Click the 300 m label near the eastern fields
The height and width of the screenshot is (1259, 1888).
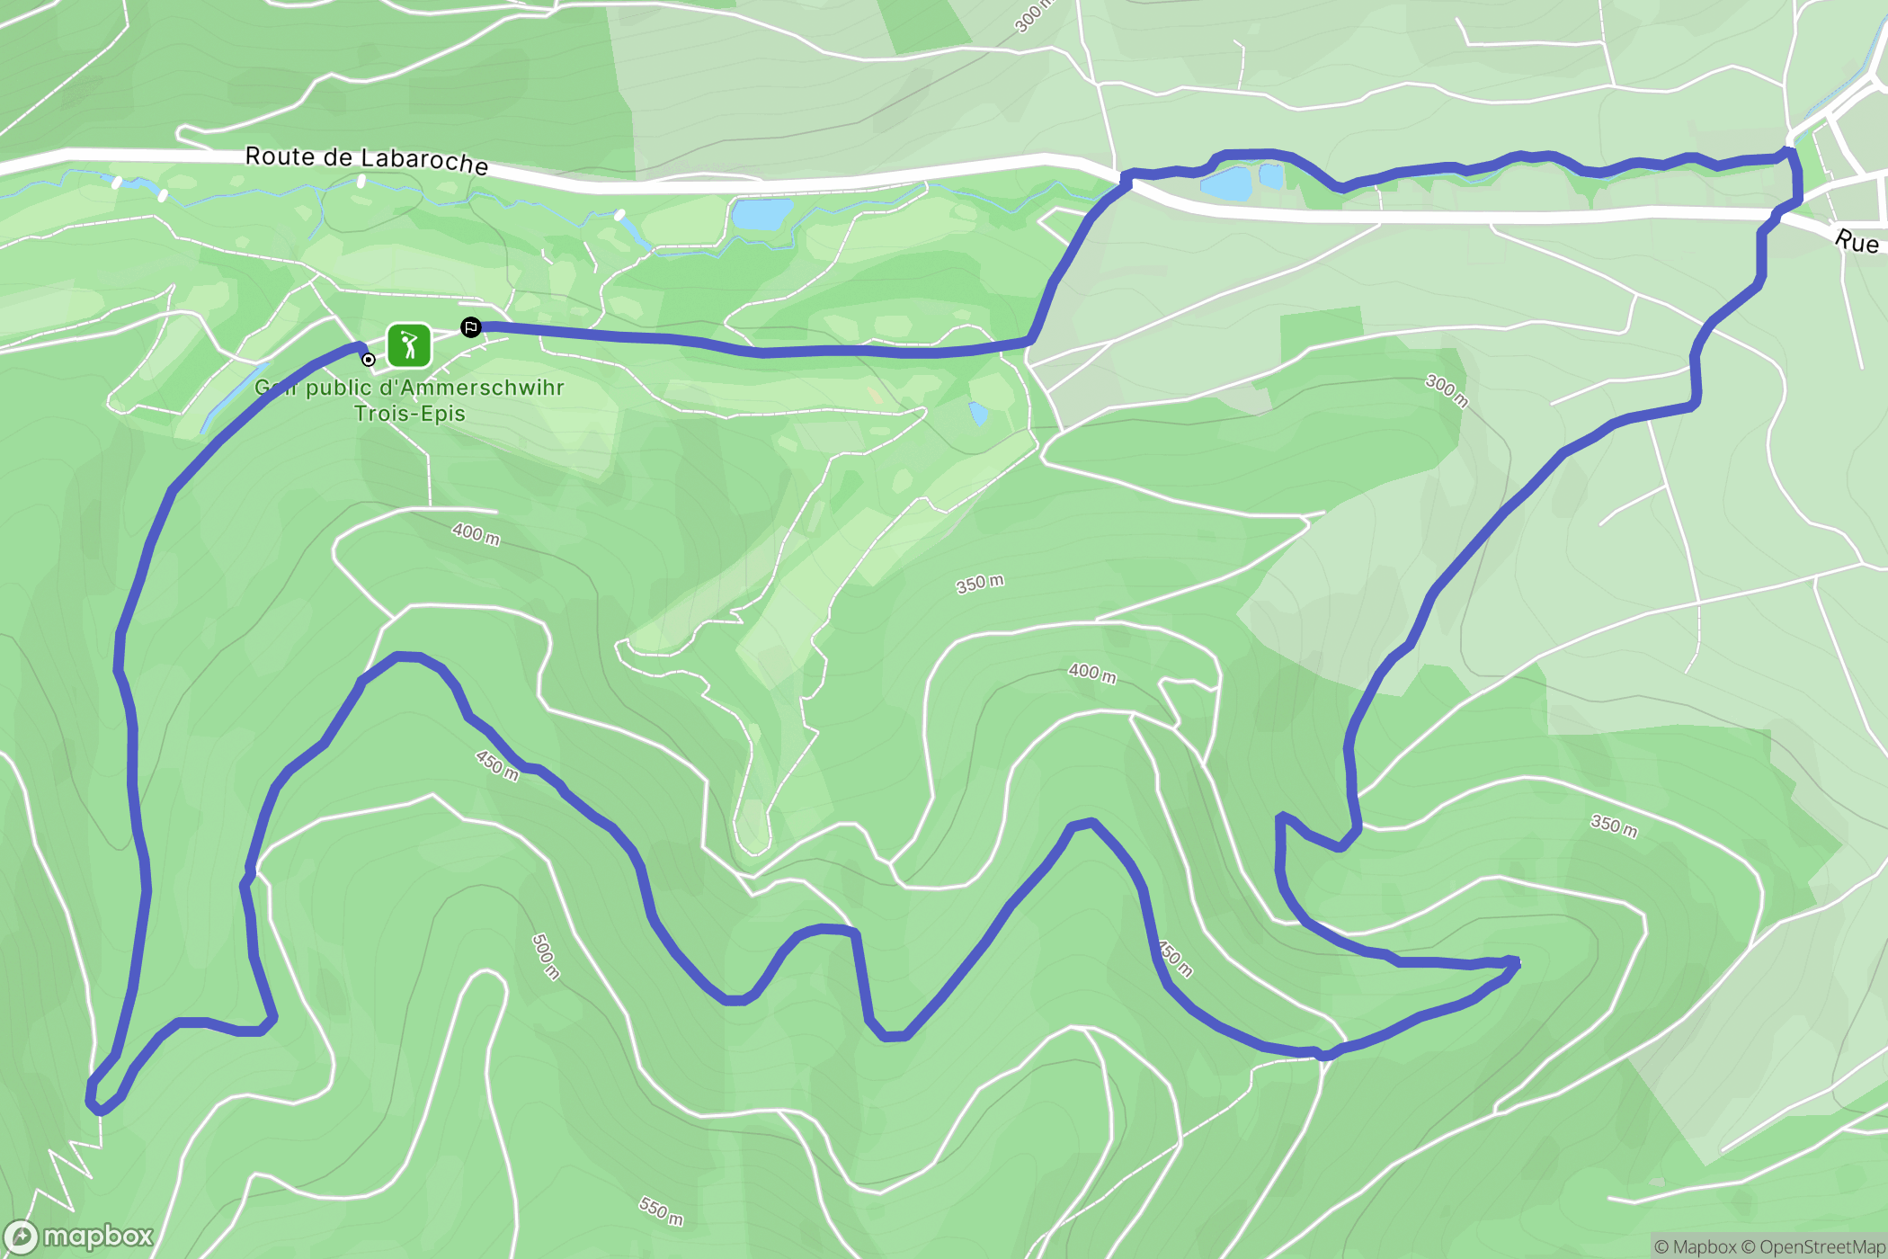[1447, 391]
